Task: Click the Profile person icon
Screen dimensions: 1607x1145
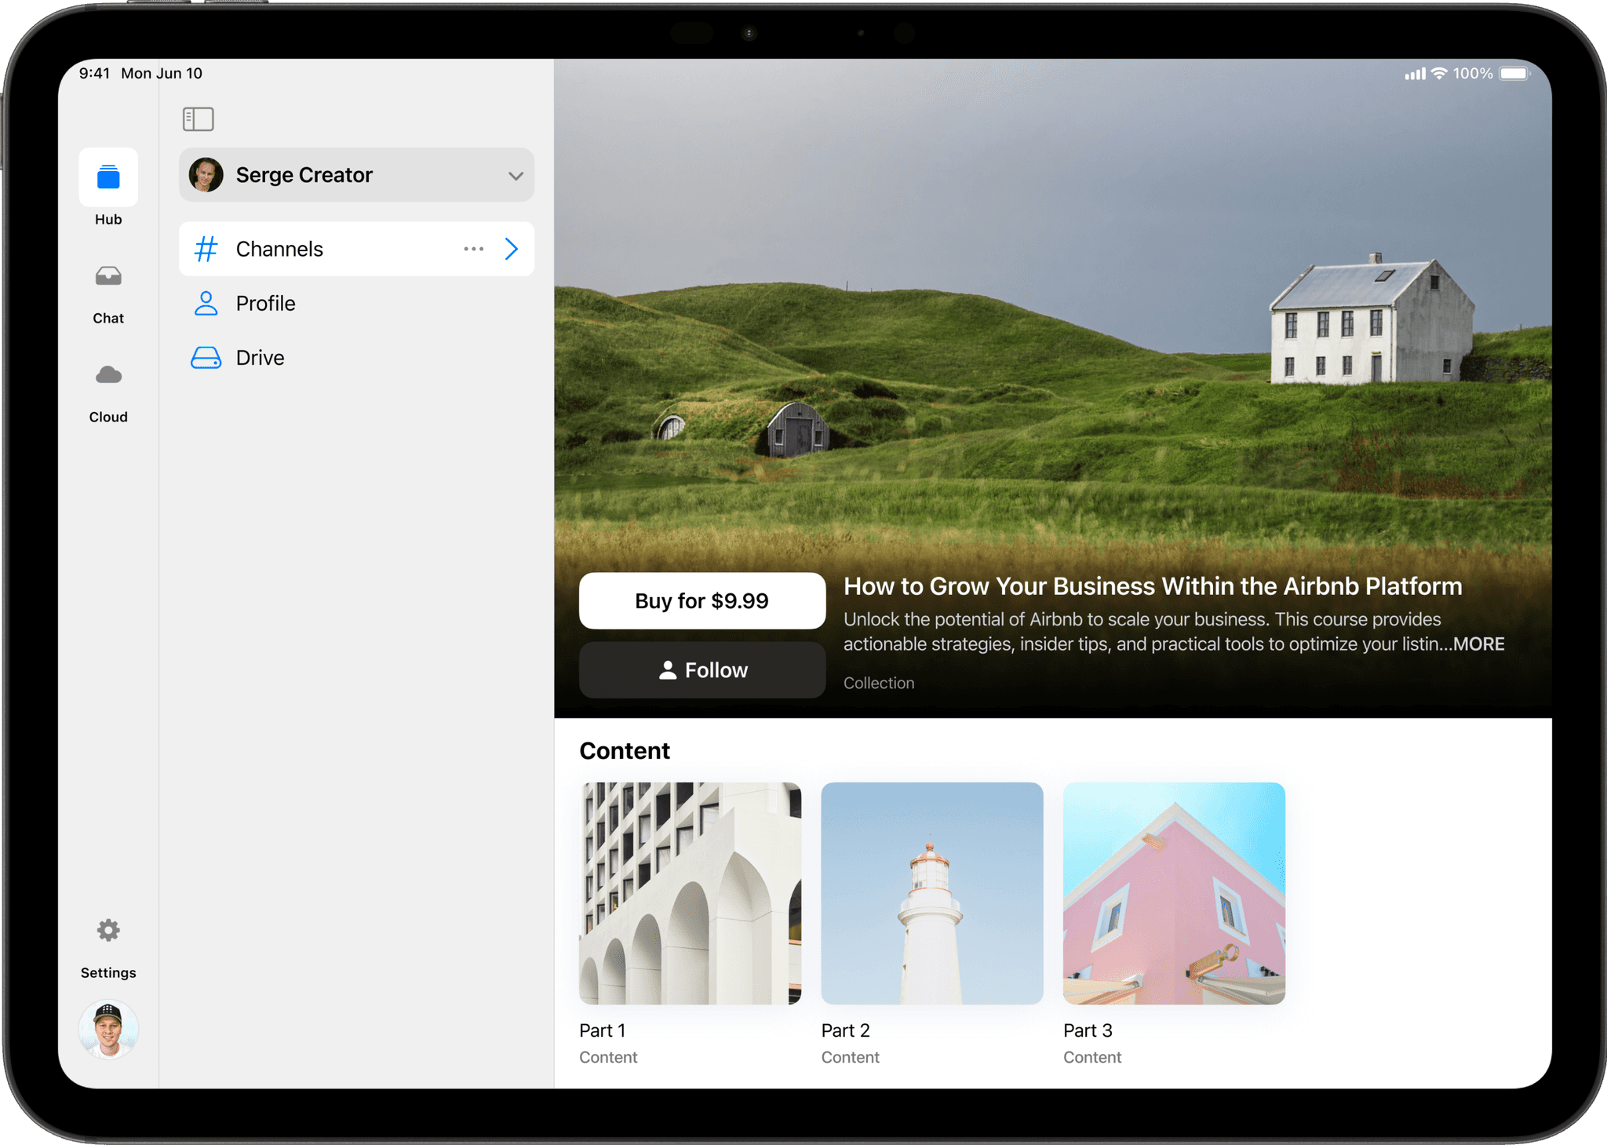Action: [x=206, y=304]
